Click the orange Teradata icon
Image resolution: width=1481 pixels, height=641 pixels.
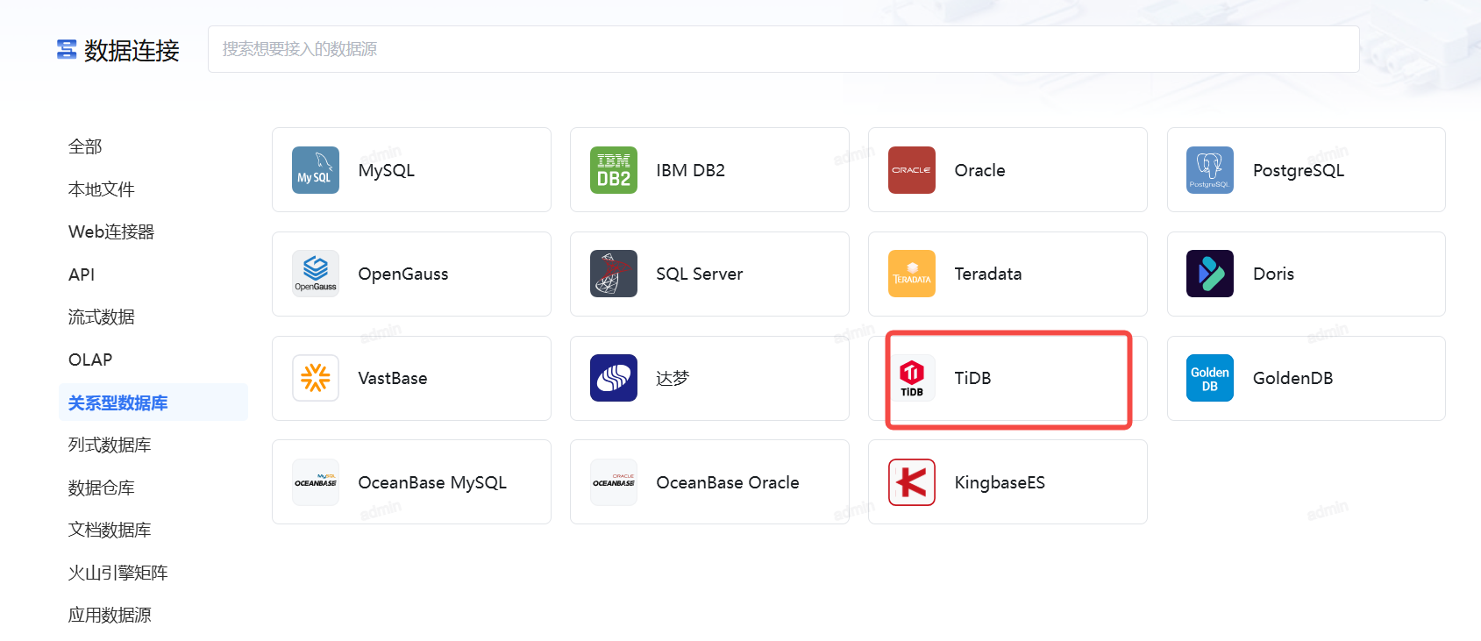(912, 274)
